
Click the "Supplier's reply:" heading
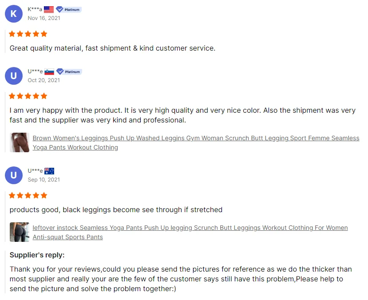click(x=37, y=255)
